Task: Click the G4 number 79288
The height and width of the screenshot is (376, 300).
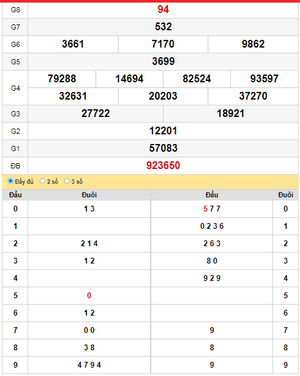Action: click(x=62, y=78)
